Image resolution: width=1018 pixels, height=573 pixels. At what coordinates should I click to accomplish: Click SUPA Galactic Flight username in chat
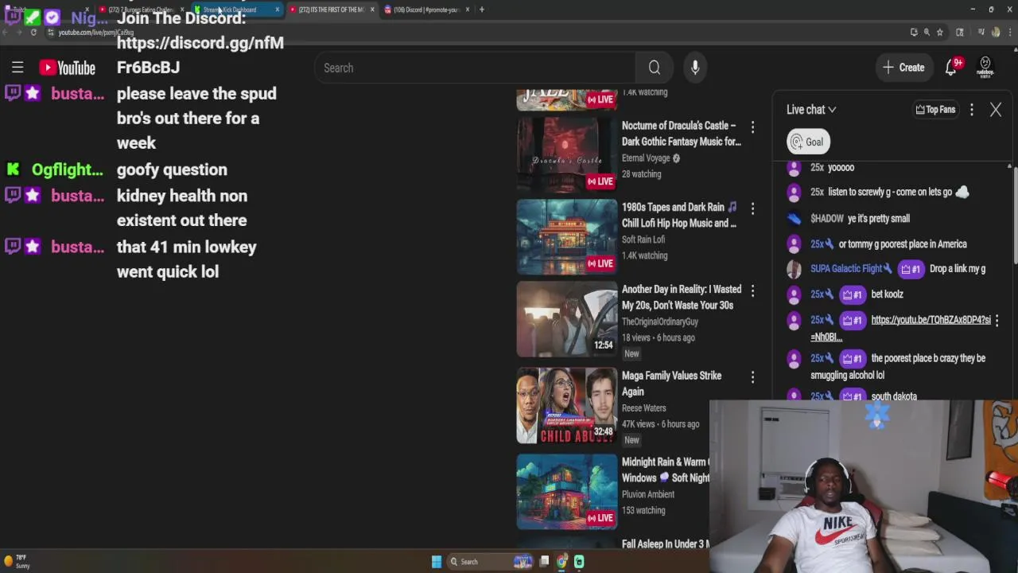coord(846,269)
